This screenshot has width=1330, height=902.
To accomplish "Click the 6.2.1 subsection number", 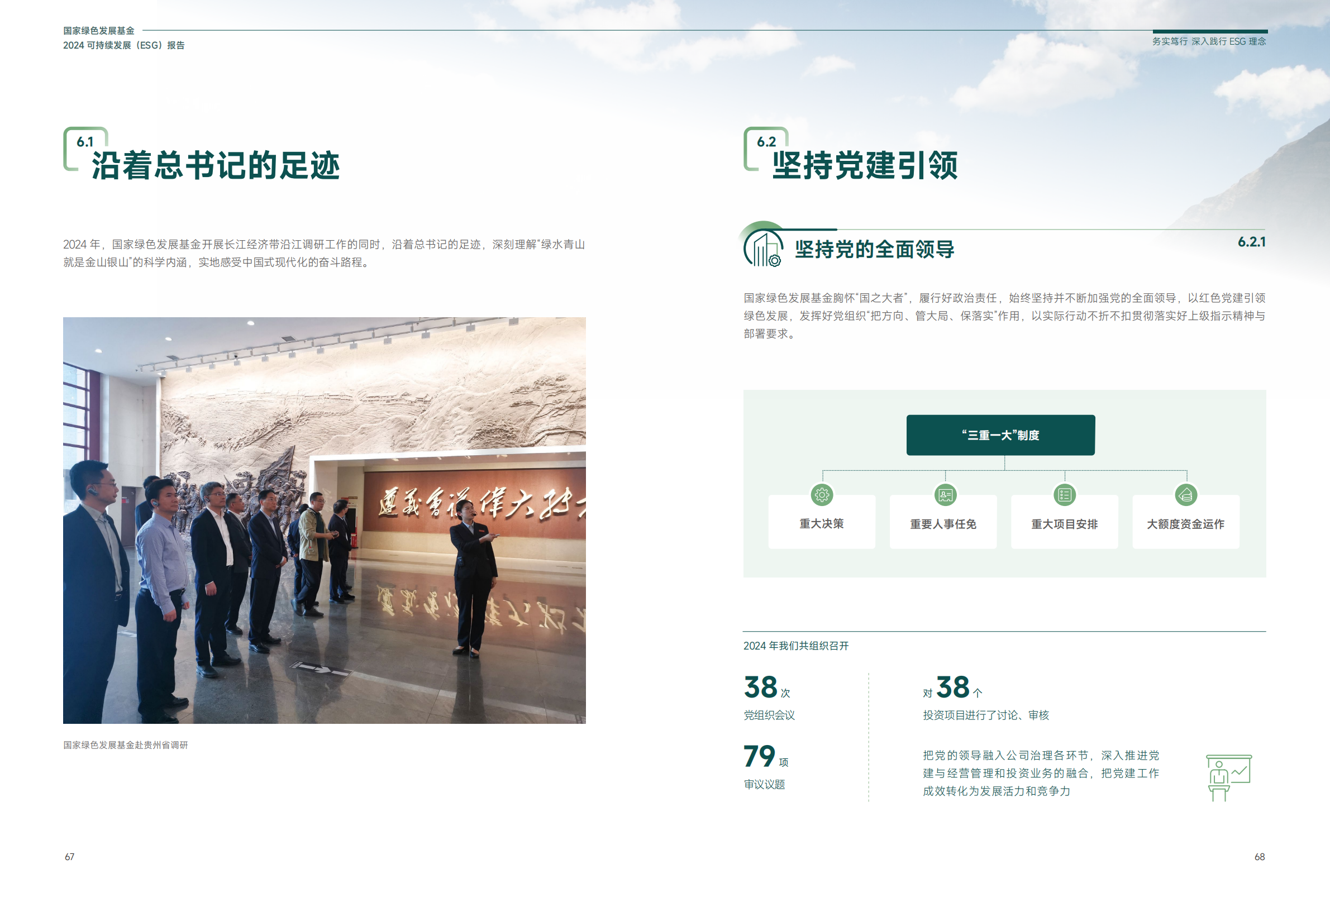I will point(1252,242).
